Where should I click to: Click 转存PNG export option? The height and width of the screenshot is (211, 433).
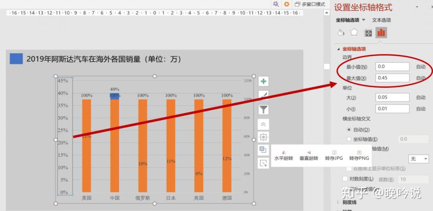tap(359, 156)
